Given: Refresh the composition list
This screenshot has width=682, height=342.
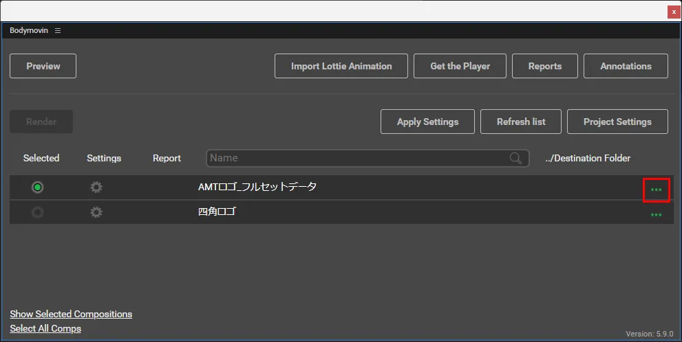Looking at the screenshot, I should 521,122.
